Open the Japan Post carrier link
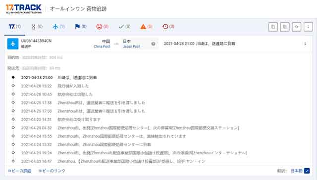 131,46
